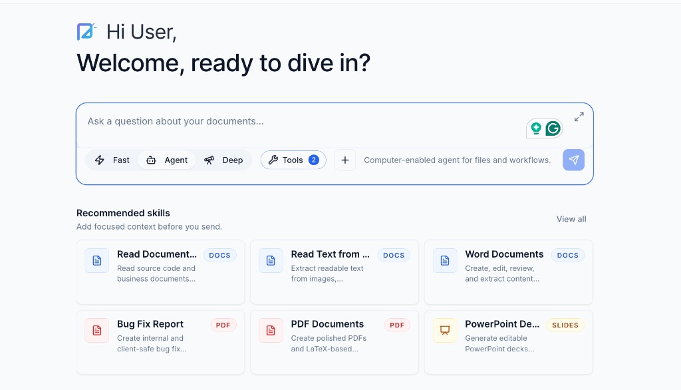Screen dimensions: 681x390
Task: Click the green lightbulb suggestion icon
Action: click(537, 128)
